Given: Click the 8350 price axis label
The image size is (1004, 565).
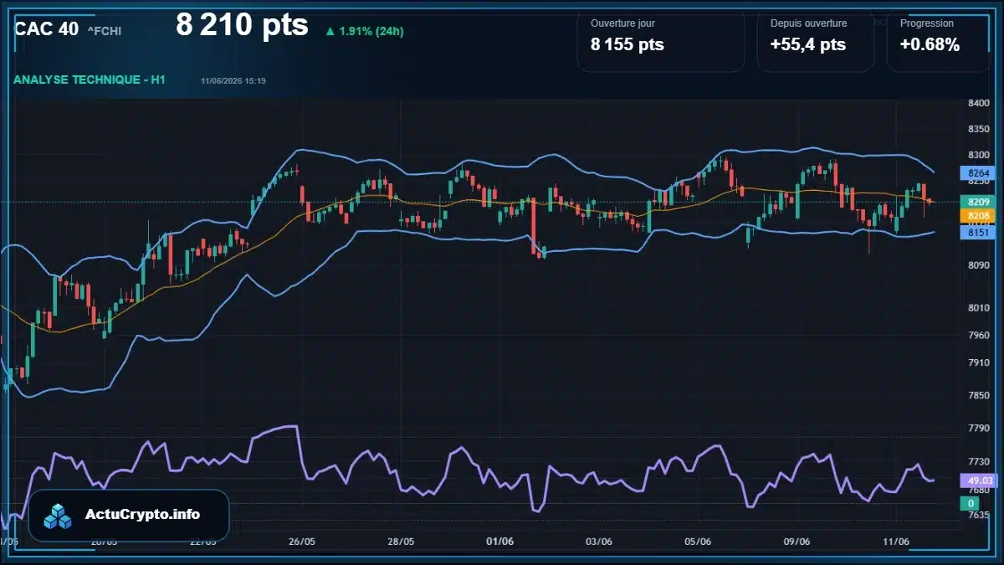Looking at the screenshot, I should (x=978, y=129).
